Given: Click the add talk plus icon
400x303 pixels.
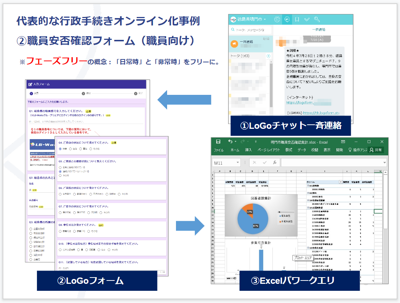Looking at the screenshot, I should 268,56.
